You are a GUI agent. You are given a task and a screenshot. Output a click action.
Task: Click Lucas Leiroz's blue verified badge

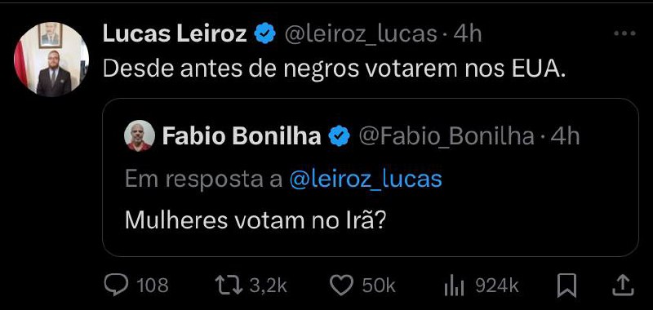pos(265,34)
